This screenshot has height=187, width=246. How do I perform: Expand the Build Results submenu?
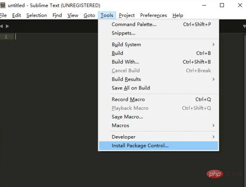point(159,79)
